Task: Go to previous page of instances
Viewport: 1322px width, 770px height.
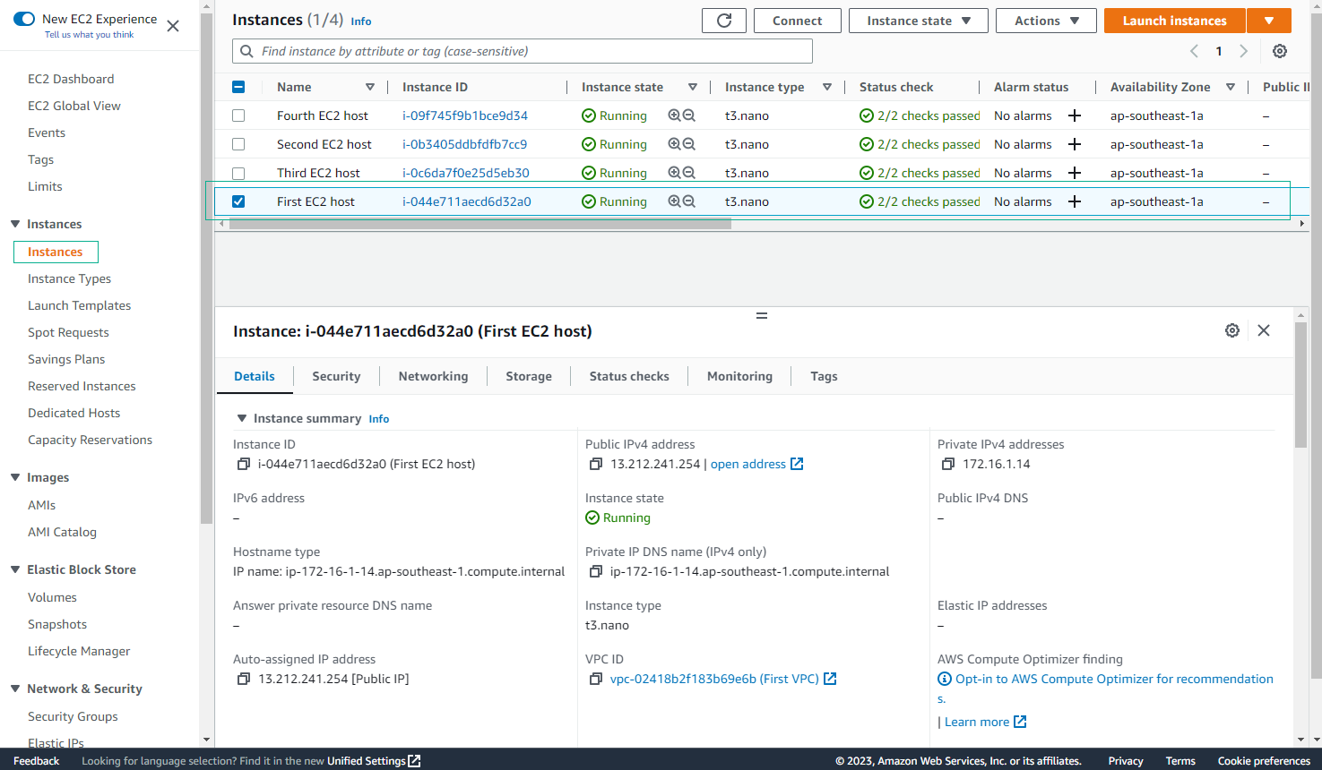Action: [1194, 51]
